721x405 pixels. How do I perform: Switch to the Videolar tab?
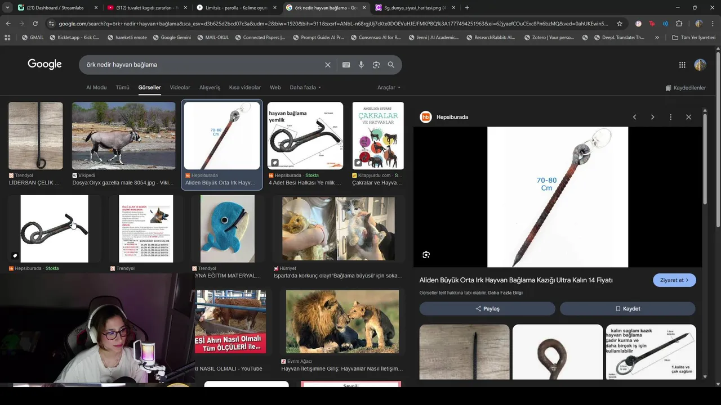(180, 88)
